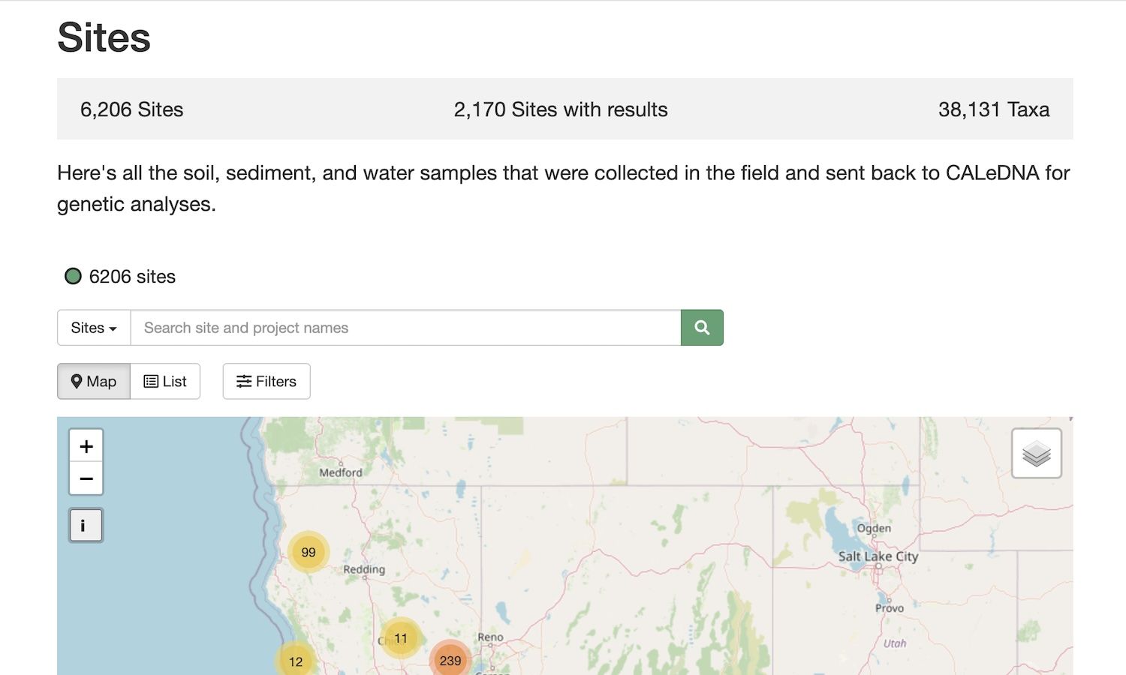
Task: Open the map info button
Action: pyautogui.click(x=86, y=525)
